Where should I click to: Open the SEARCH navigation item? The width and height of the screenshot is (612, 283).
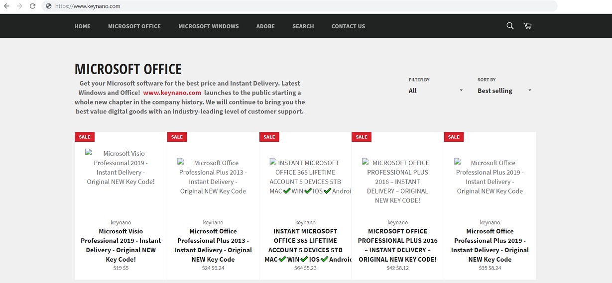[303, 26]
